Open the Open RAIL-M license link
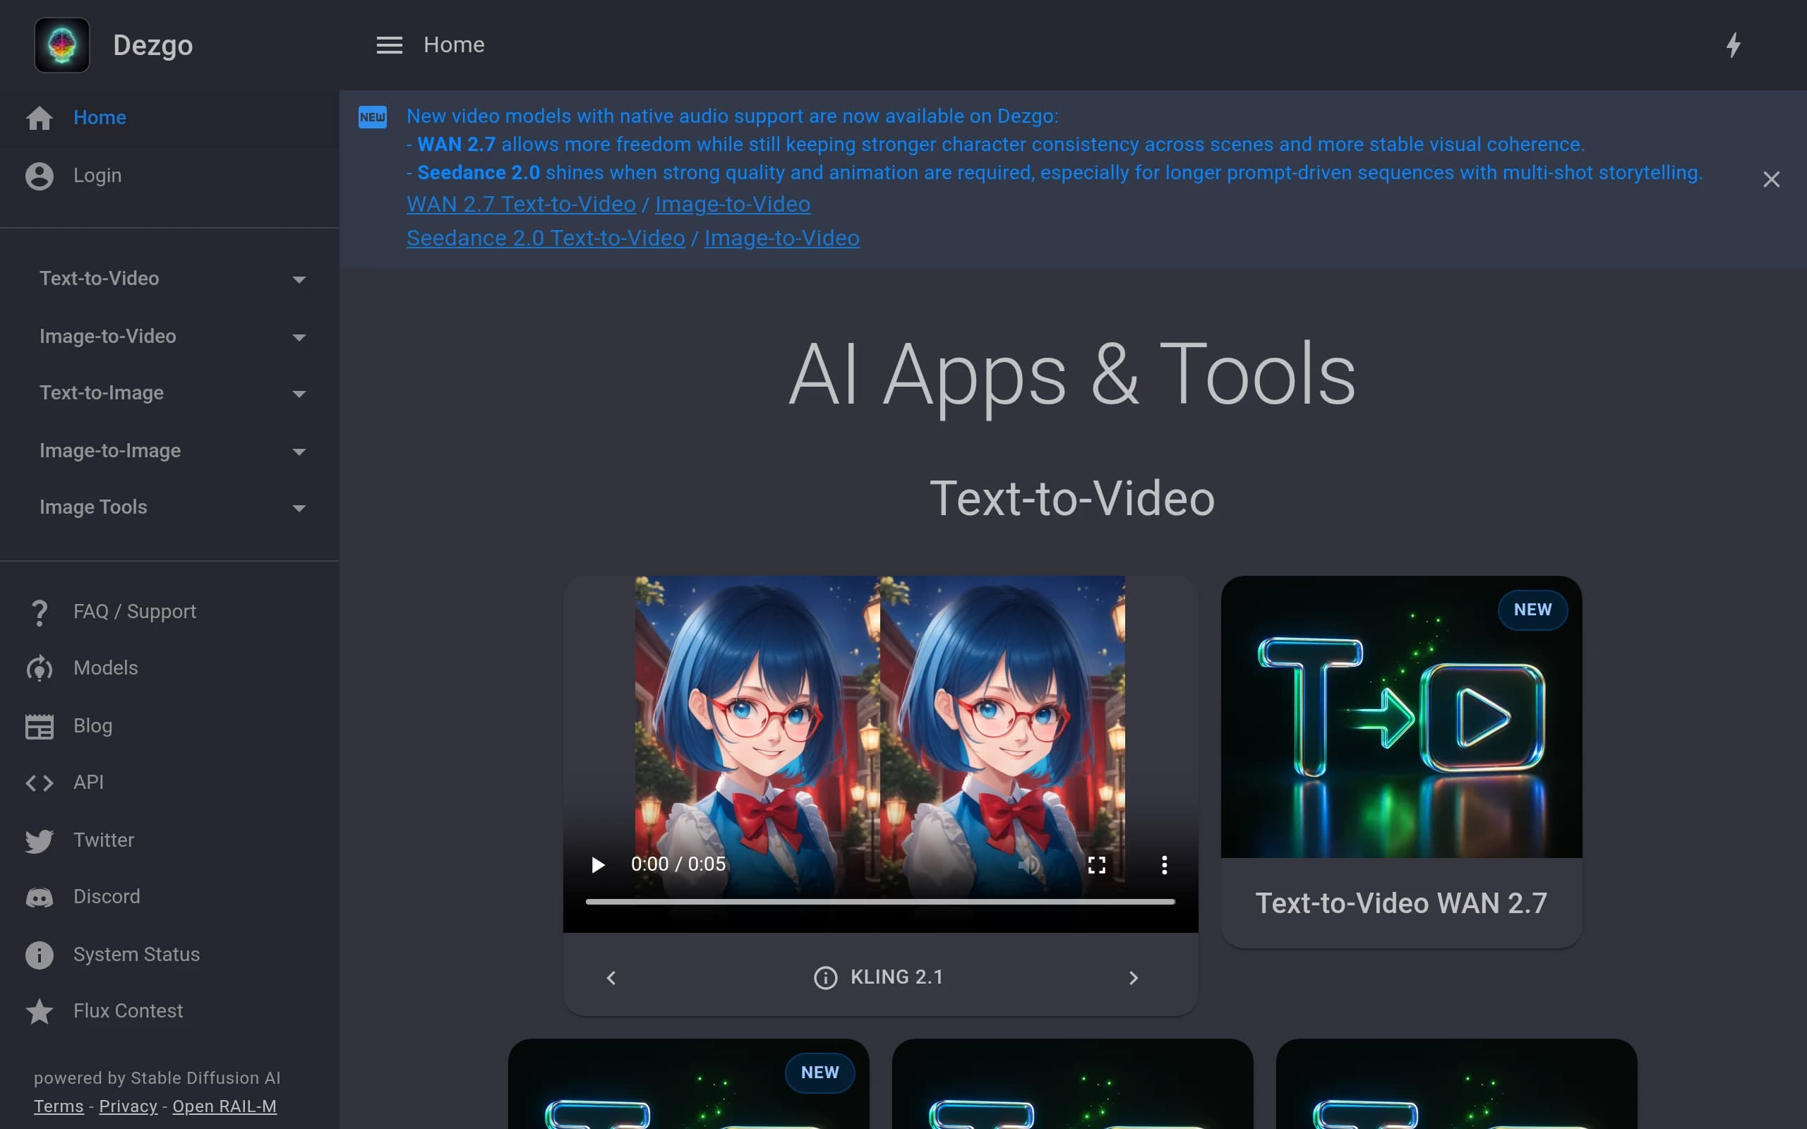1807x1129 pixels. point(224,1106)
